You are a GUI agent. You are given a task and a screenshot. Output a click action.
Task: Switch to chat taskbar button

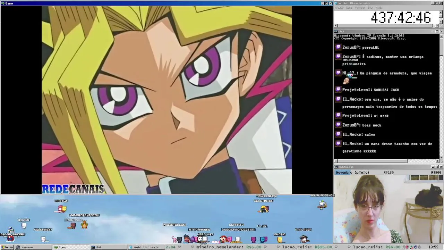coord(109,247)
